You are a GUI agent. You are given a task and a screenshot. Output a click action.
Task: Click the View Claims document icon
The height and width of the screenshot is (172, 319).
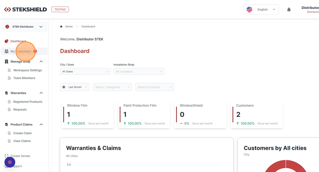point(9,141)
